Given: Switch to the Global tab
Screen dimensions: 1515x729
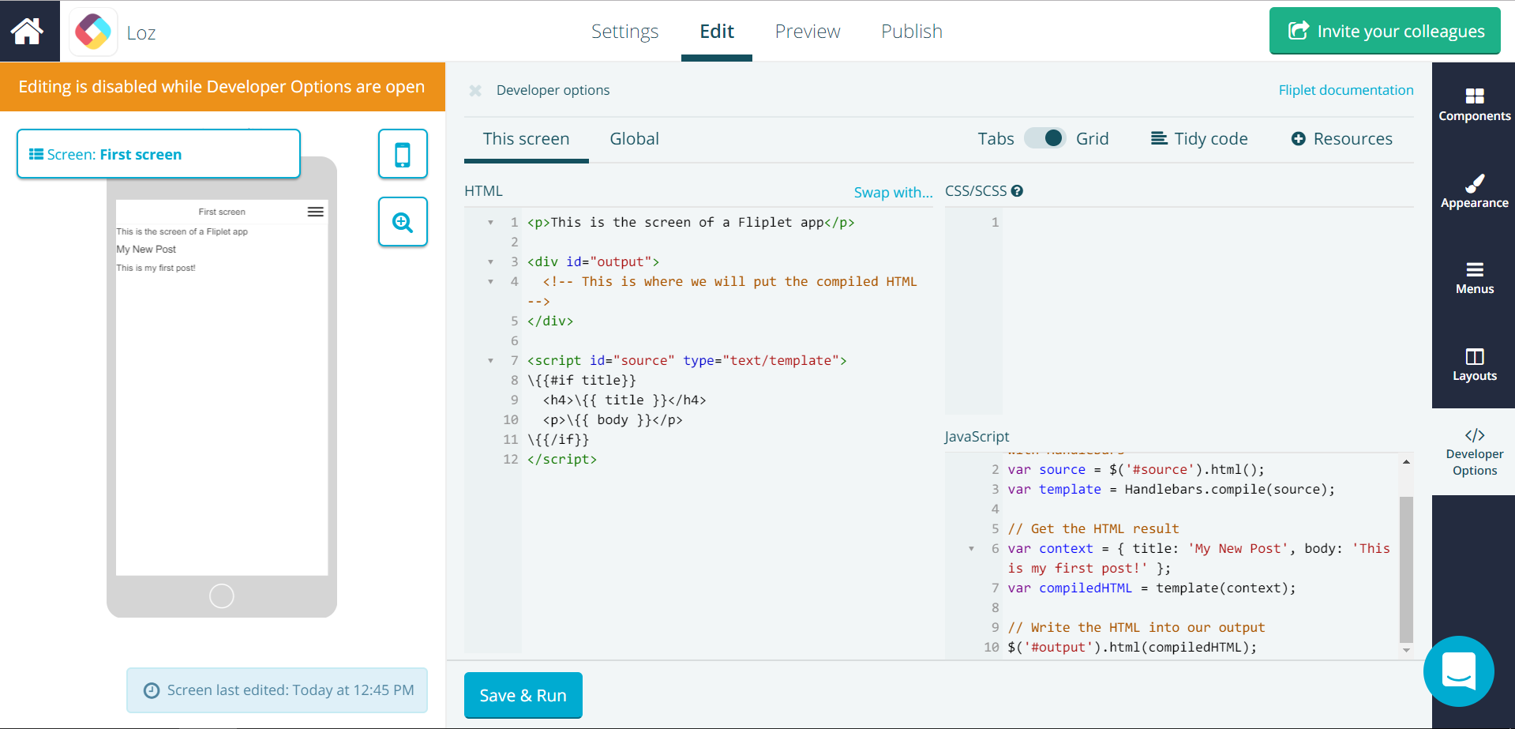Looking at the screenshot, I should [634, 139].
